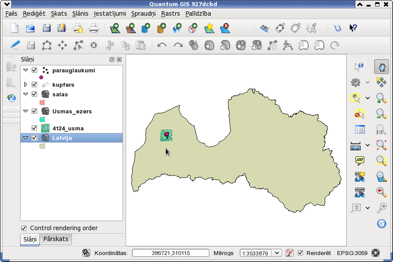Click the Koordinātas coordinate input field
Image resolution: width=393 pixels, height=262 pixels.
[171, 253]
